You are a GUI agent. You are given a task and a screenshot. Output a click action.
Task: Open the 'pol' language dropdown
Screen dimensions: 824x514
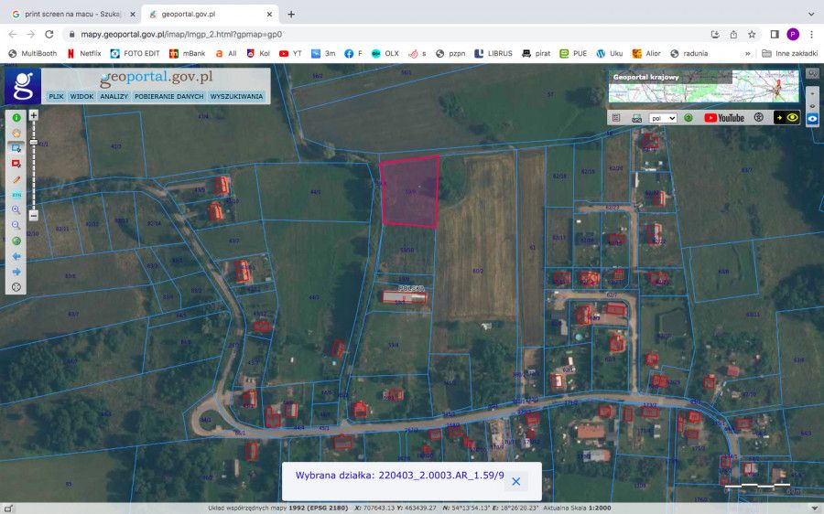pos(663,118)
